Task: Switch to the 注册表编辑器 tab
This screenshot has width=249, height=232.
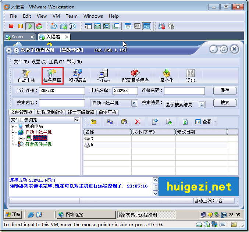Action: coord(81,112)
